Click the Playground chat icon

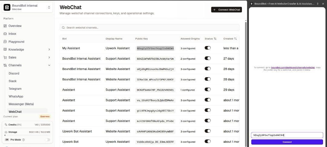coord(5,42)
